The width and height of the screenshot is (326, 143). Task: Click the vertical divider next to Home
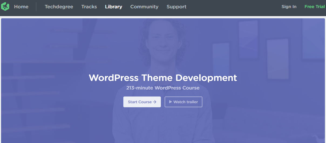(36, 7)
